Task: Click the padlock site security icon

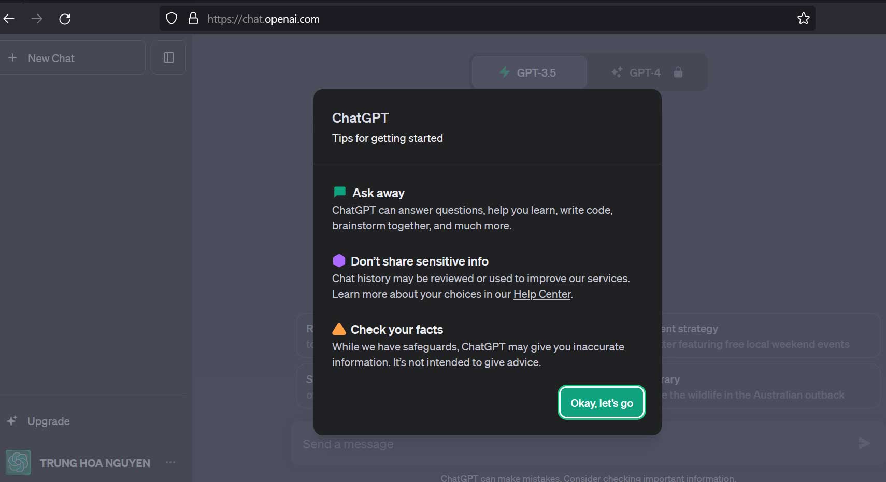Action: point(193,19)
